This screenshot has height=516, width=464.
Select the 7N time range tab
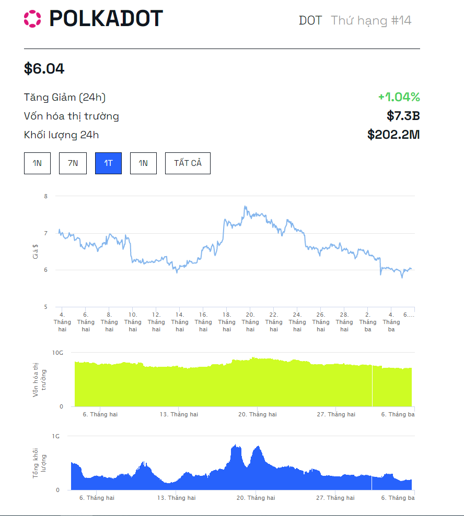click(73, 163)
